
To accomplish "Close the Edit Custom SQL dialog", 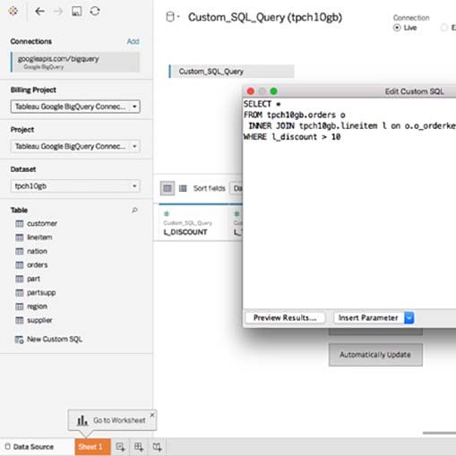I will tap(251, 91).
